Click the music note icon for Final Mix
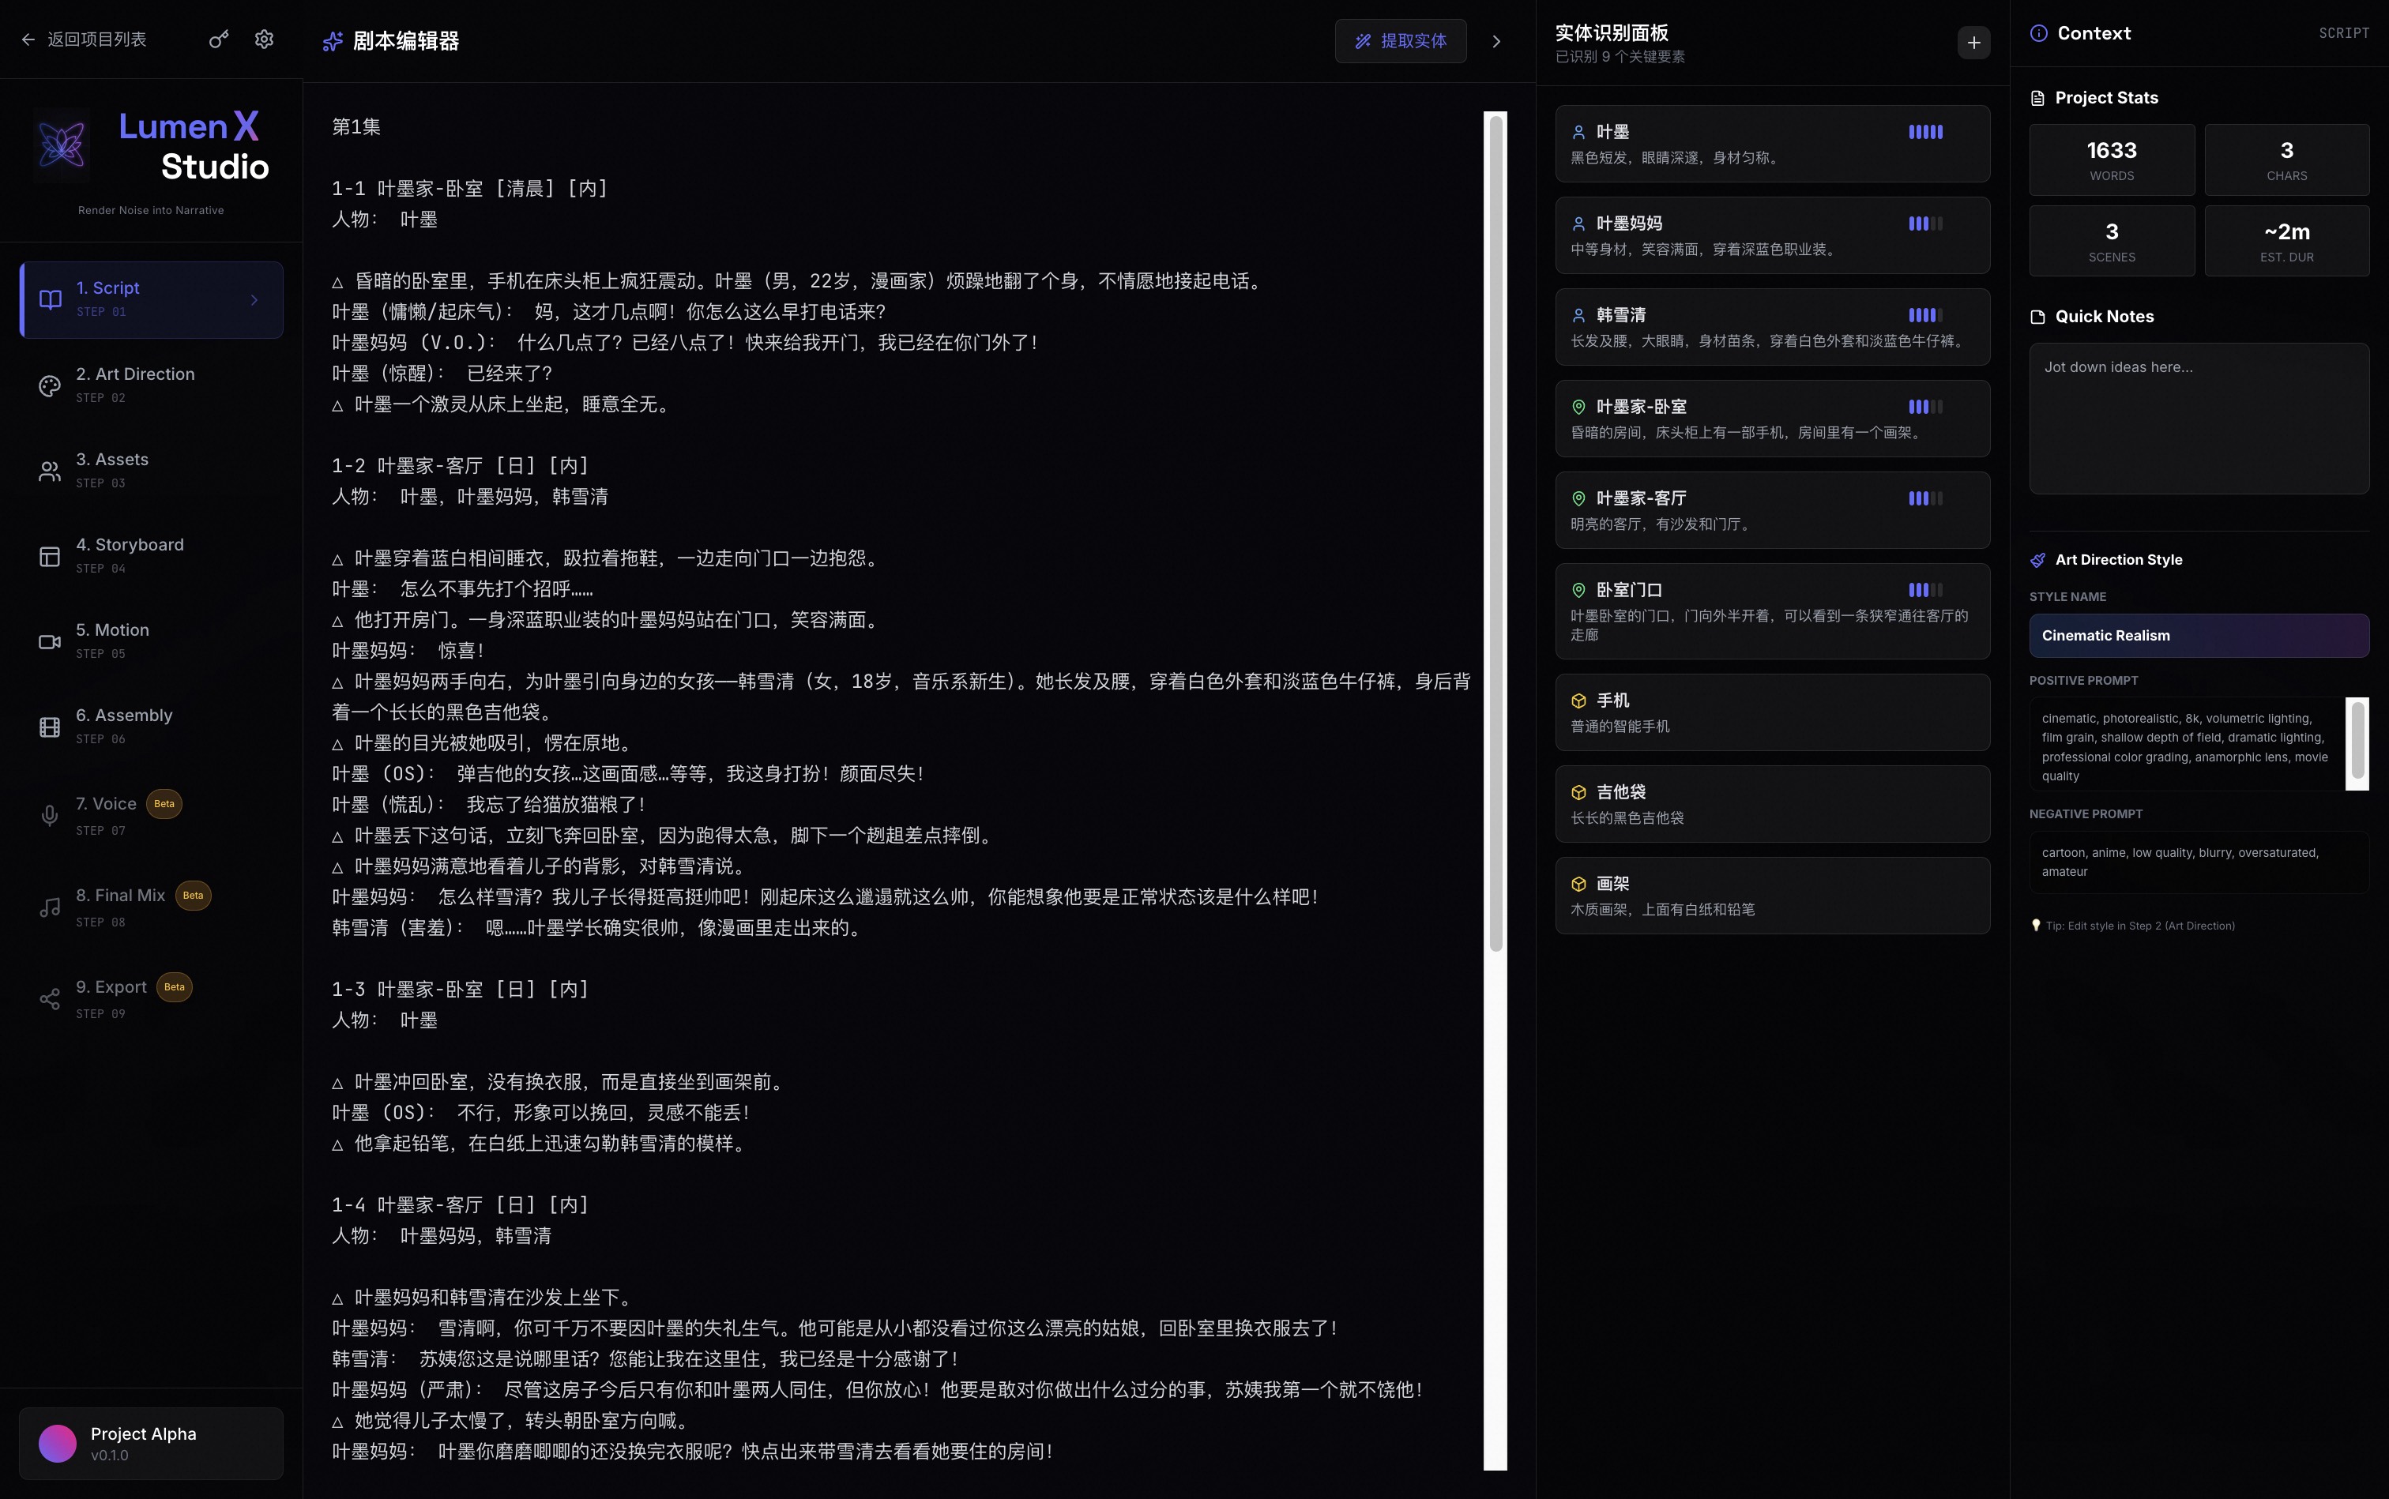 coord(50,907)
